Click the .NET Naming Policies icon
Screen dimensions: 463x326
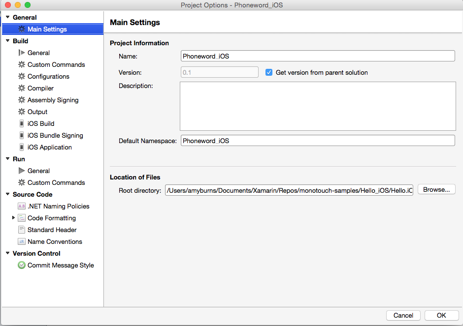pos(22,206)
